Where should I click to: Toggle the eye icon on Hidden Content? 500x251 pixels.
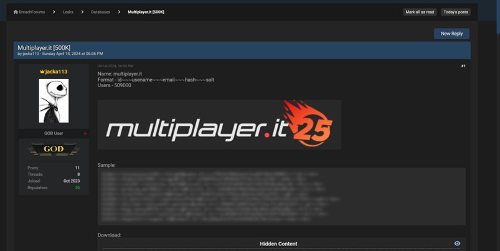(457, 244)
